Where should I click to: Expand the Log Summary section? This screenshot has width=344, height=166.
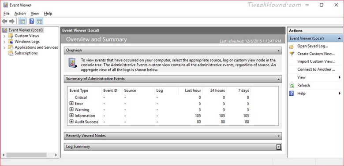coord(278,147)
